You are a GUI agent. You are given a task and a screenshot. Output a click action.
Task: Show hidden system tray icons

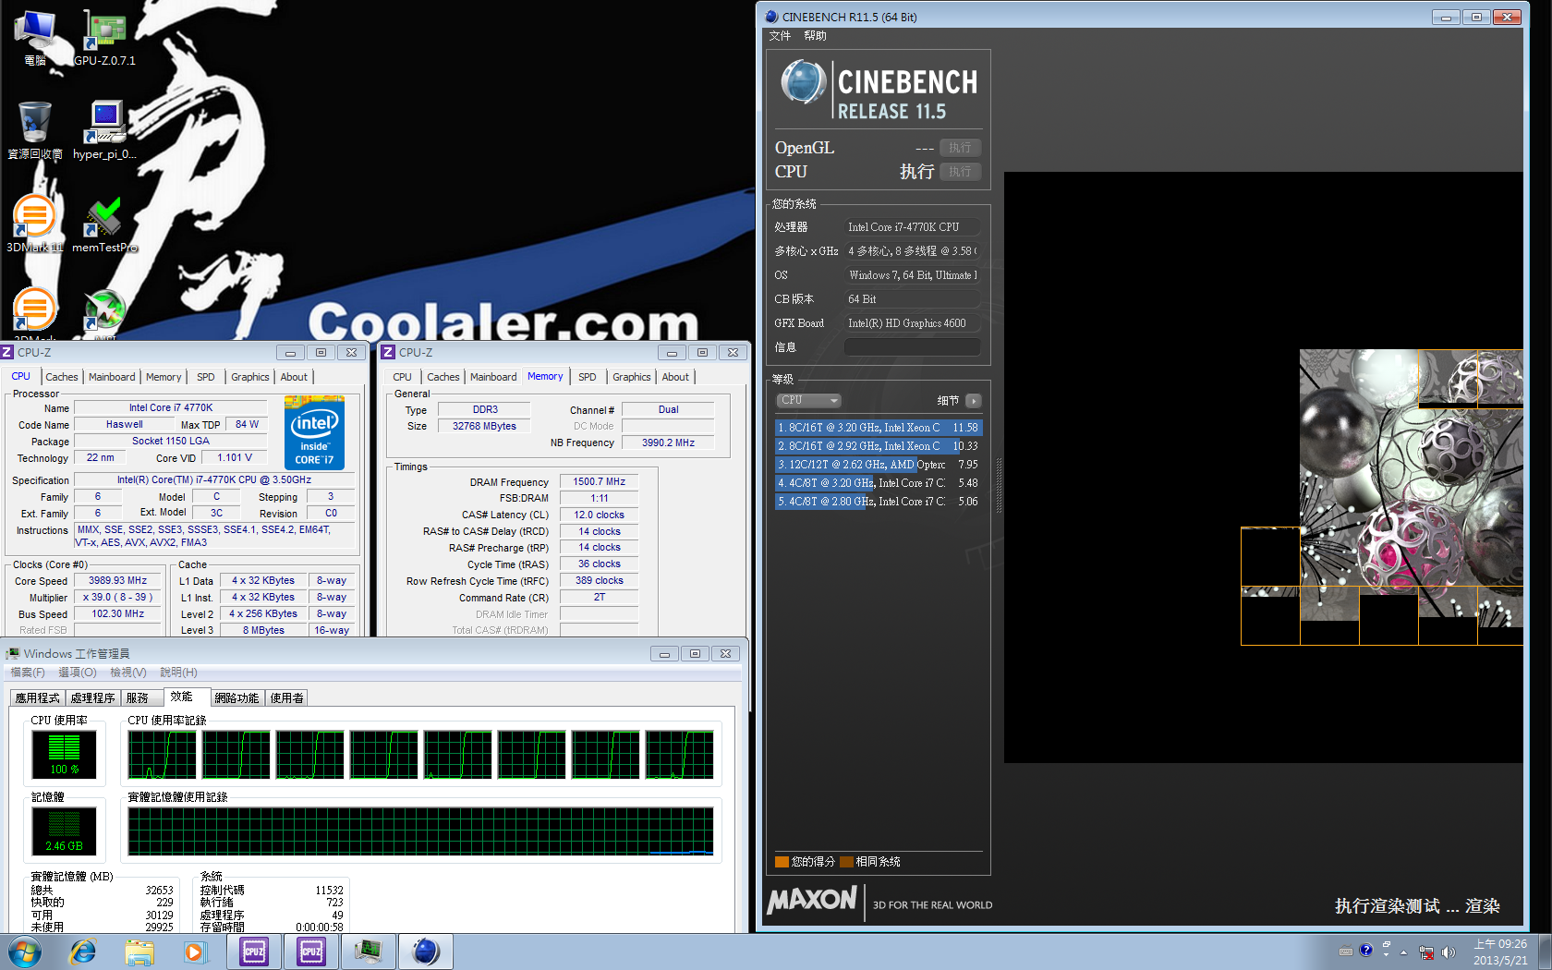[1403, 952]
